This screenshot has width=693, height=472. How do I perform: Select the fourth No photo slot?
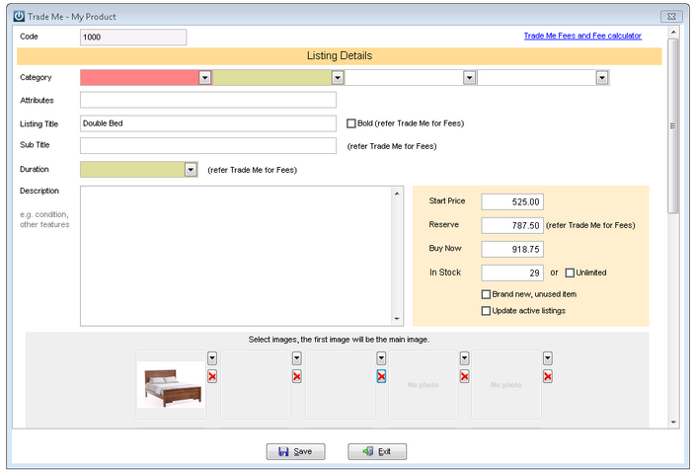[423, 385]
